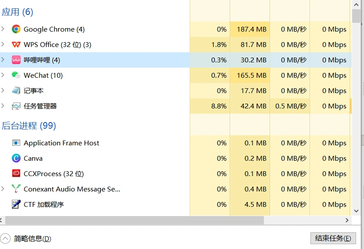Viewport: 364px width, 249px height.
Task: Click the 记事本 notepad icon
Action: tap(16, 91)
